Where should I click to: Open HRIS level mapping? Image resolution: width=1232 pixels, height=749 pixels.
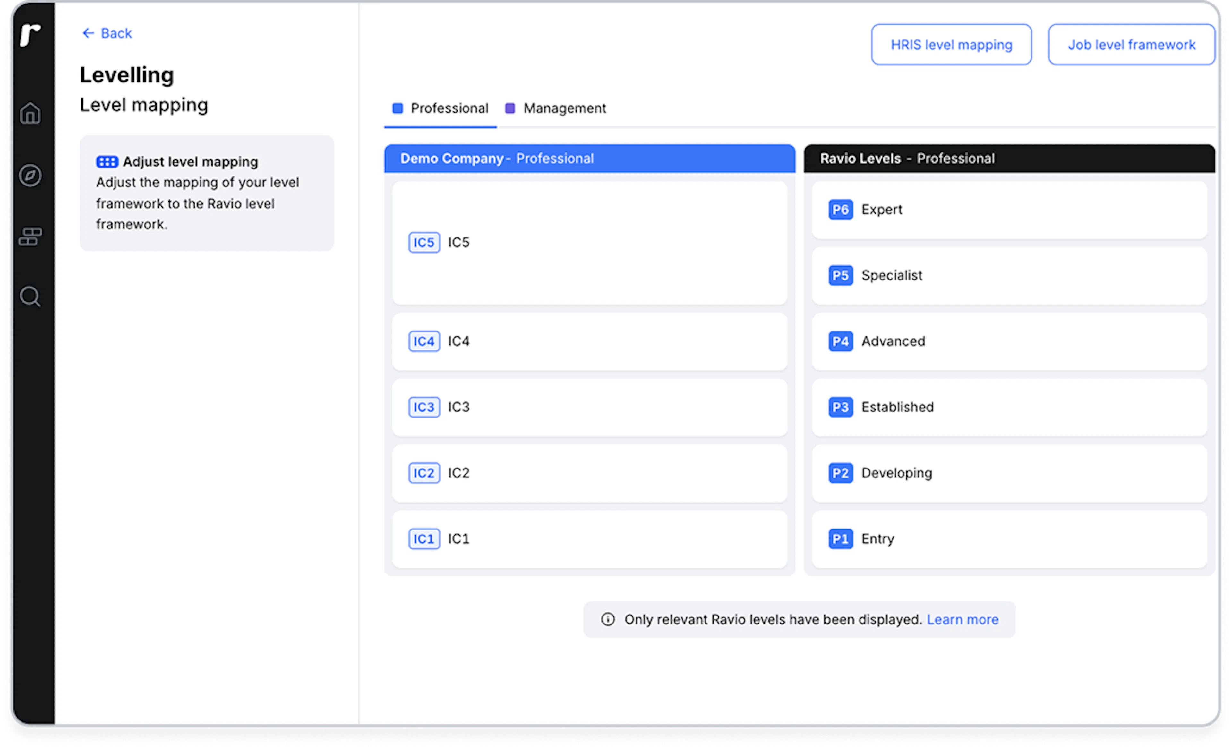tap(951, 45)
